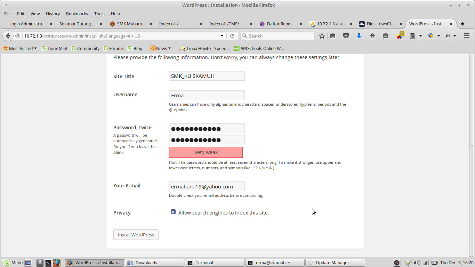Bookmark this page with the star icon
The height and width of the screenshot is (267, 475).
[322, 36]
